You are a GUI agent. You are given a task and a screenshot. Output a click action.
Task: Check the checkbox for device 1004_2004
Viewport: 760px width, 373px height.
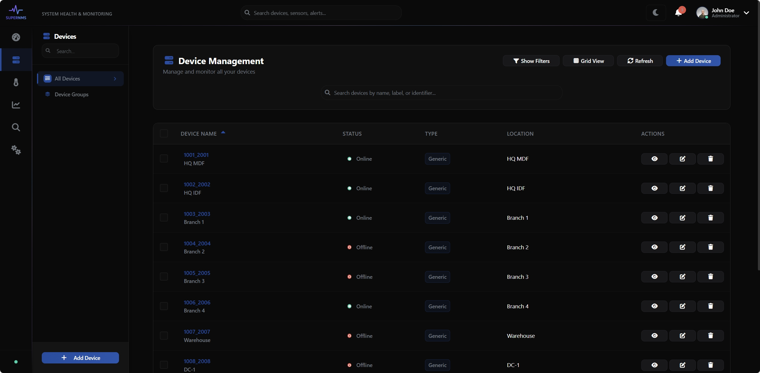(x=164, y=247)
